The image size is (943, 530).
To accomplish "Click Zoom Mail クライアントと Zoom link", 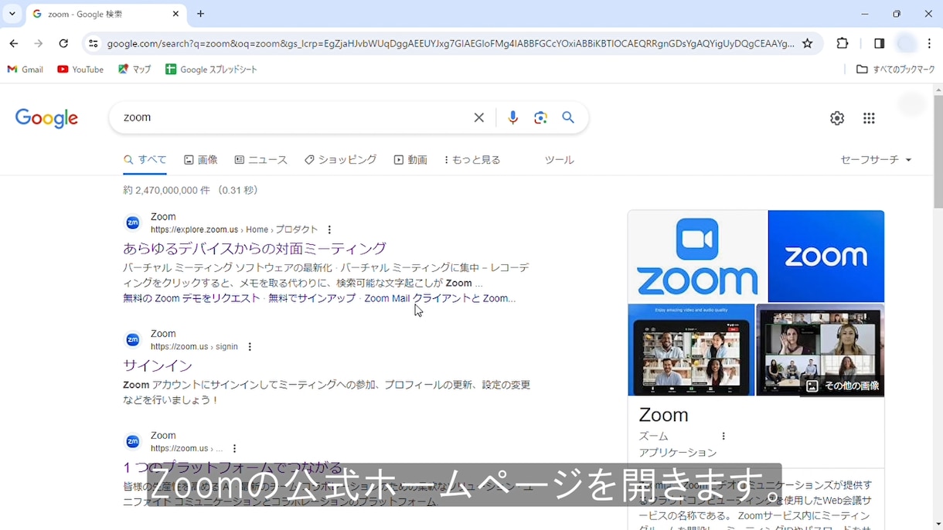I will point(440,298).
